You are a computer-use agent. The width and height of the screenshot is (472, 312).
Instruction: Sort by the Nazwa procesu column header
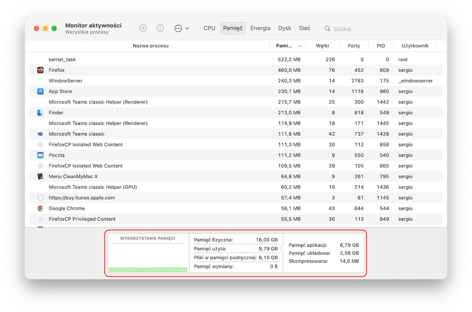coord(151,46)
